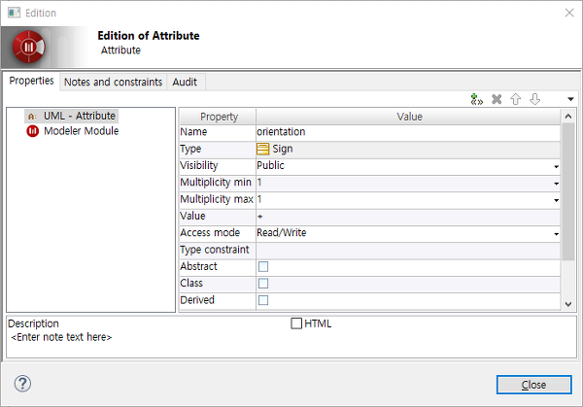583x407 pixels.
Task: Click the 'Abstract' property label
Action: [x=198, y=266]
